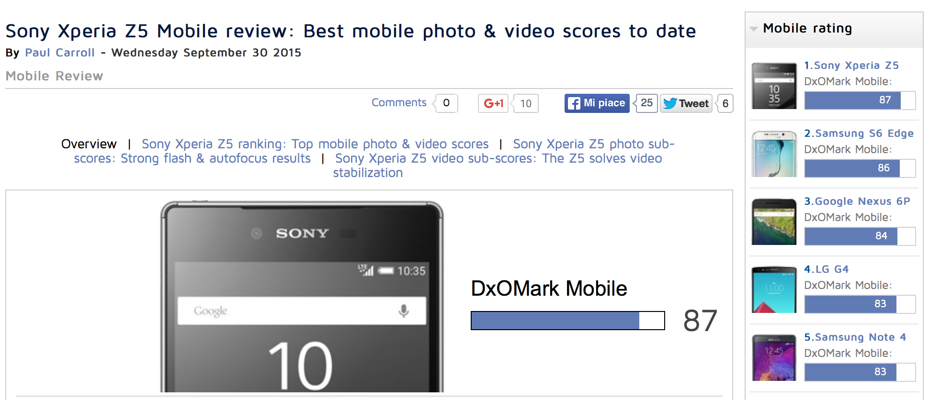Image resolution: width=929 pixels, height=400 pixels.
Task: Open the Samsung Note 4 thumbnail image
Action: (x=774, y=358)
